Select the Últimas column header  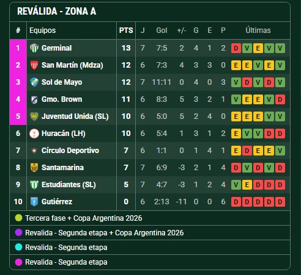click(258, 30)
